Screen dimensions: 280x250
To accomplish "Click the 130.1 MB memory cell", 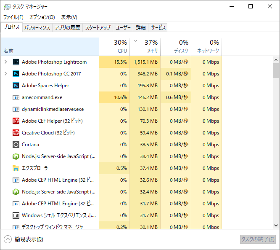I will (145, 109).
